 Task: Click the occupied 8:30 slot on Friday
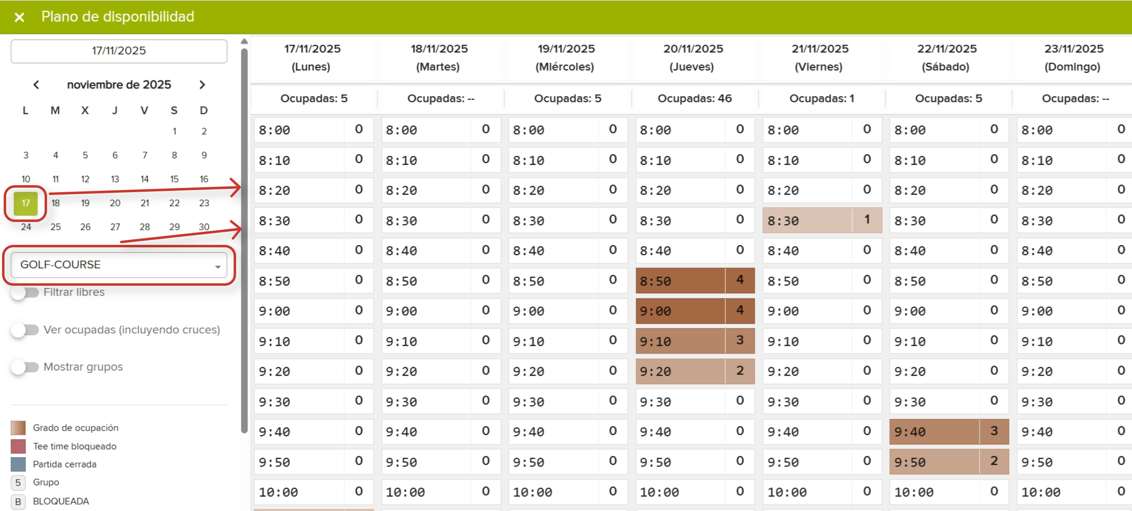822,221
